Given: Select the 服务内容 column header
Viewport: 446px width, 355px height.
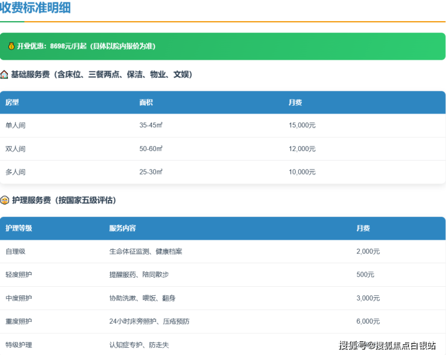Looking at the screenshot, I should (122, 228).
